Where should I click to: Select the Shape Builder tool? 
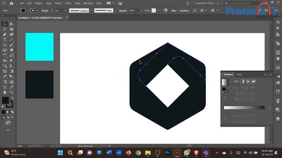coord(5,66)
